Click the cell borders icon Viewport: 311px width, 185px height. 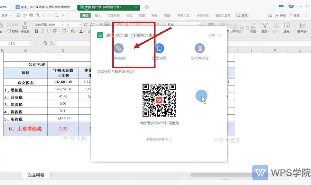point(55,31)
